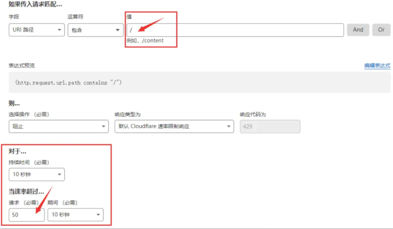The width and height of the screenshot is (393, 229).
Task: Click the chevron on the 期间 selector
Action: point(98,215)
